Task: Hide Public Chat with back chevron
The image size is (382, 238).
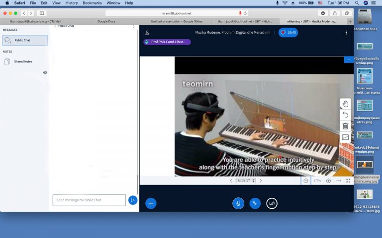Action: (x=55, y=26)
